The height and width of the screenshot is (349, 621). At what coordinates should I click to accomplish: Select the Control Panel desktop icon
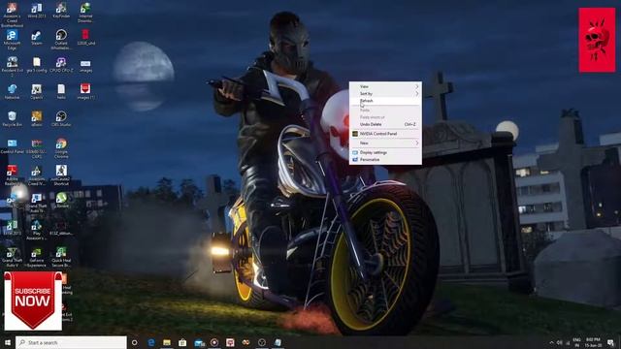(12, 146)
